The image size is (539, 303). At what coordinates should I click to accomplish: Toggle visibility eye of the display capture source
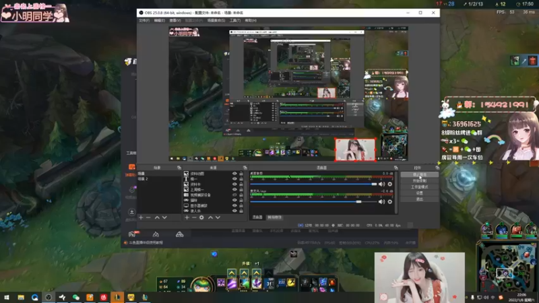(234, 205)
